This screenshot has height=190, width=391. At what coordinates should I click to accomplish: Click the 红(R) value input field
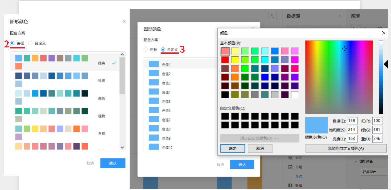coord(377,121)
